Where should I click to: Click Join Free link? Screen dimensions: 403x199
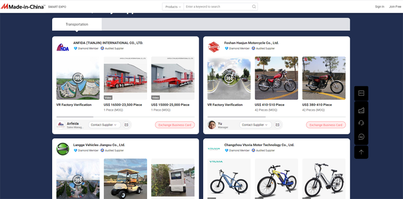click(395, 7)
